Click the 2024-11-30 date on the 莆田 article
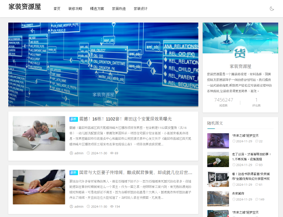 (x=99, y=153)
